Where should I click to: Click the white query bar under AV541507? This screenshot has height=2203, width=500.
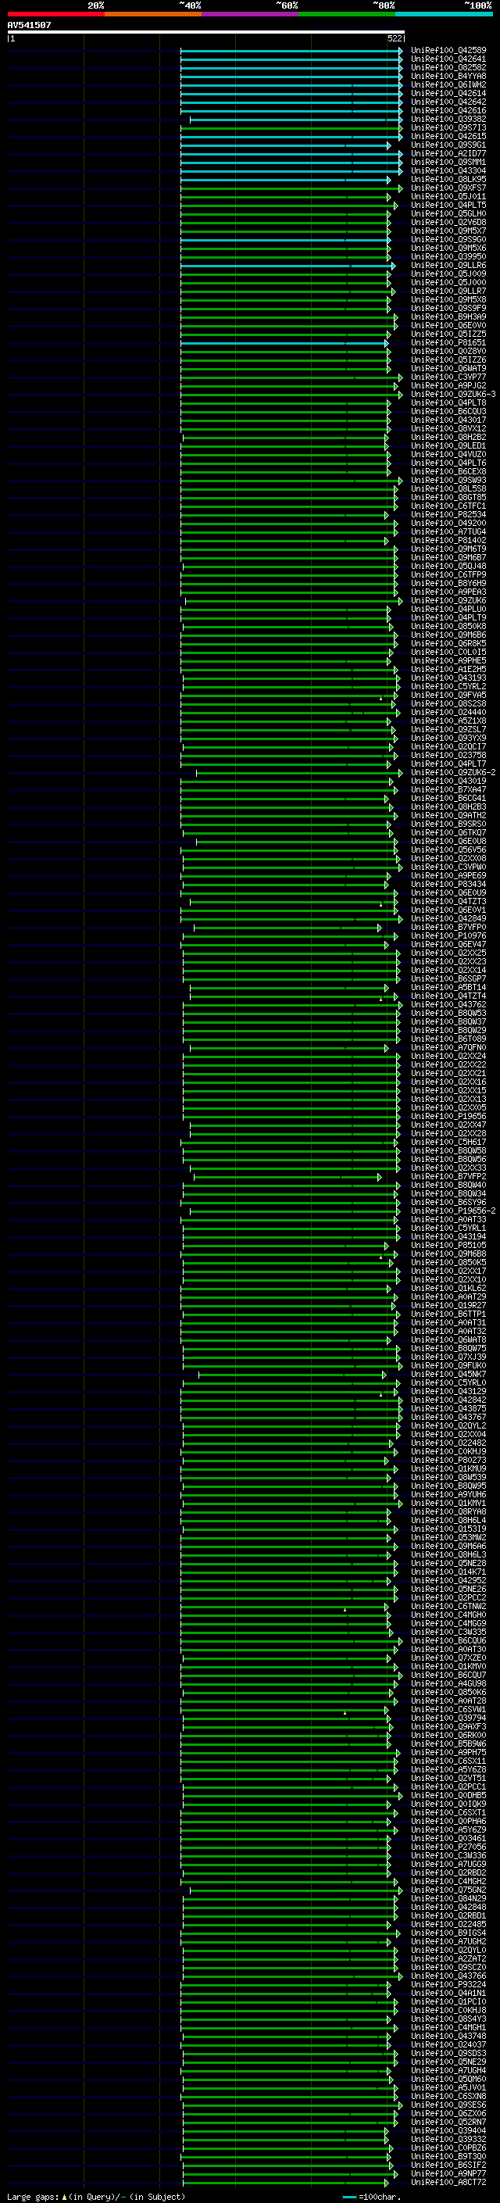point(206,31)
